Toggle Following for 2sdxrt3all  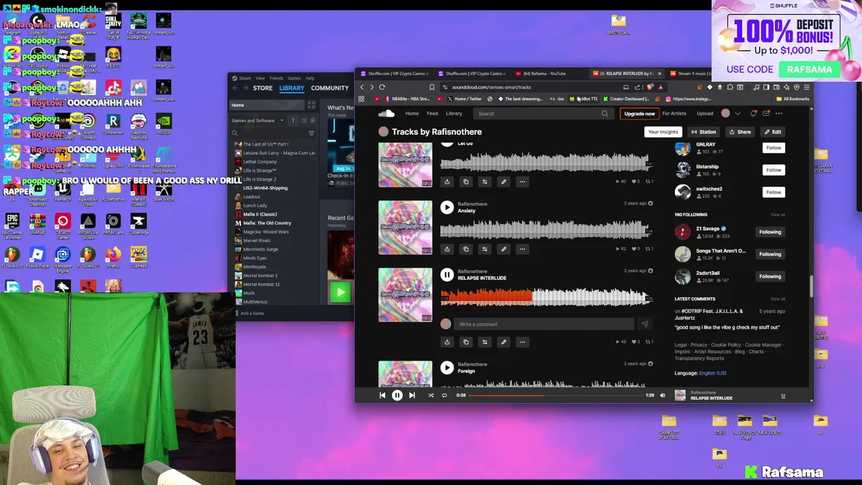pos(770,276)
